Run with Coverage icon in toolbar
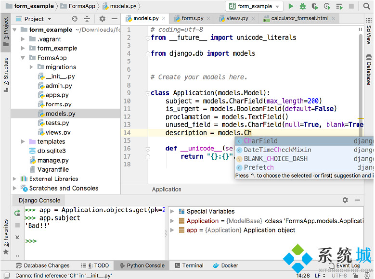375x279 pixels. pyautogui.click(x=315, y=6)
